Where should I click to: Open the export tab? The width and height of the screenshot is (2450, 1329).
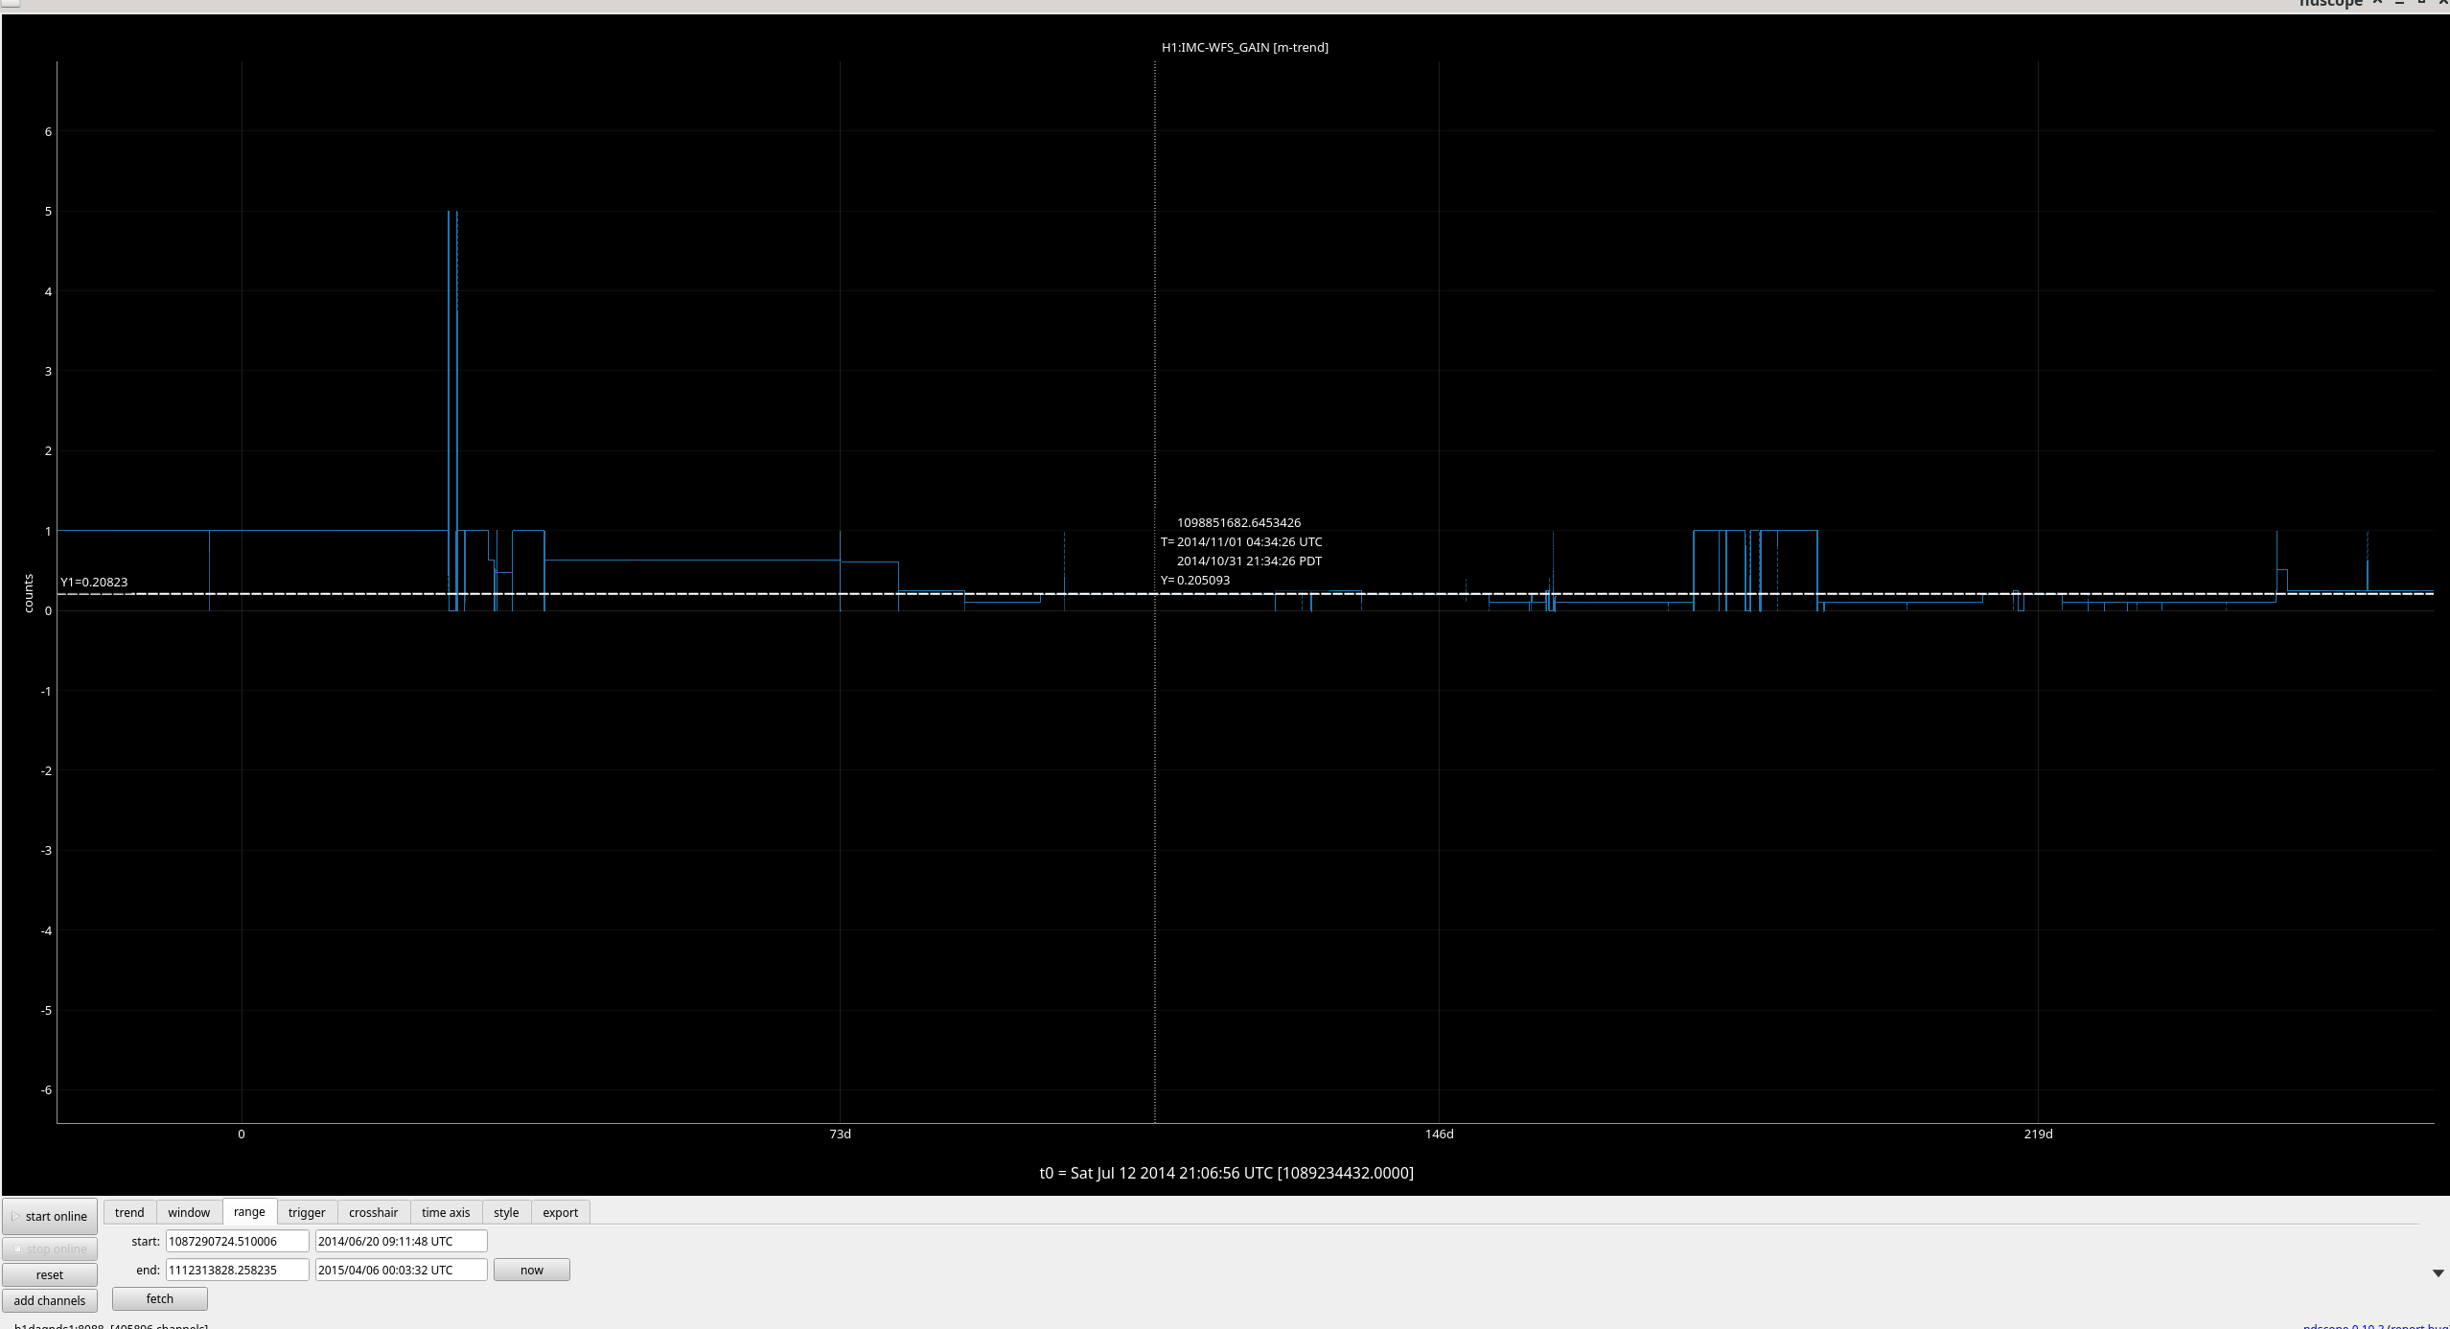point(561,1212)
